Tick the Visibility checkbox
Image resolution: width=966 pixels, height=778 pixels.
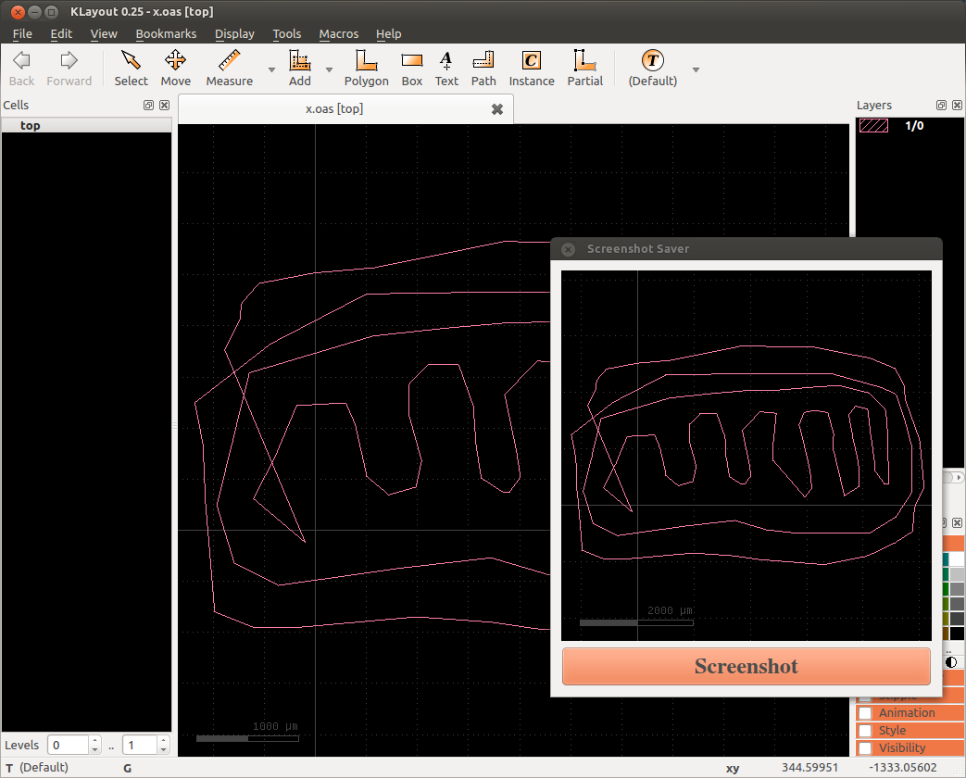pos(865,748)
